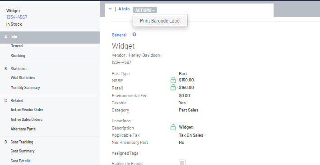Click the Description green lock icon
Viewport: 320px width, 165px height.
click(173, 127)
